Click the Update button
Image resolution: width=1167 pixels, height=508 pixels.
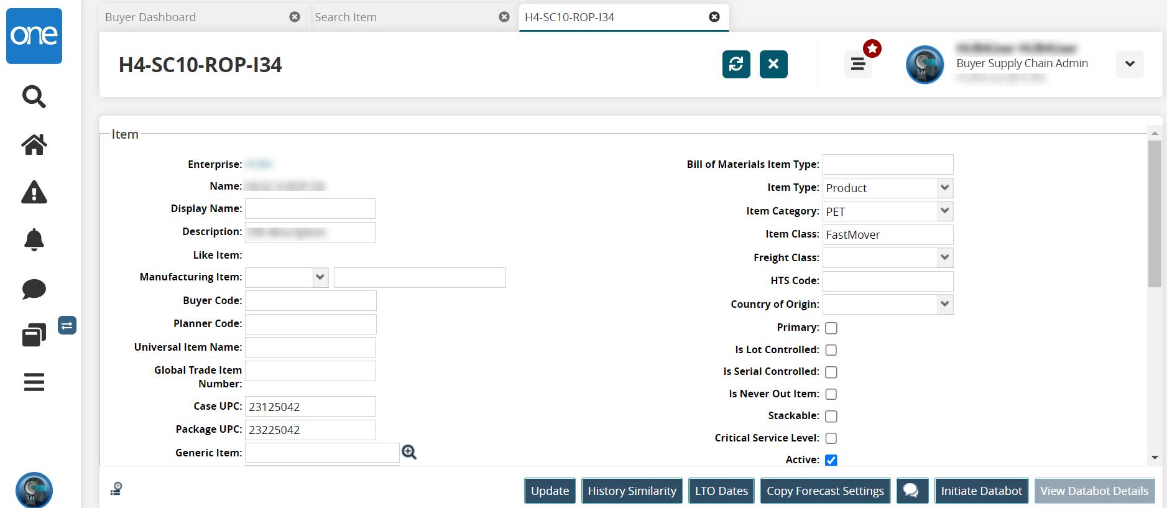tap(550, 491)
